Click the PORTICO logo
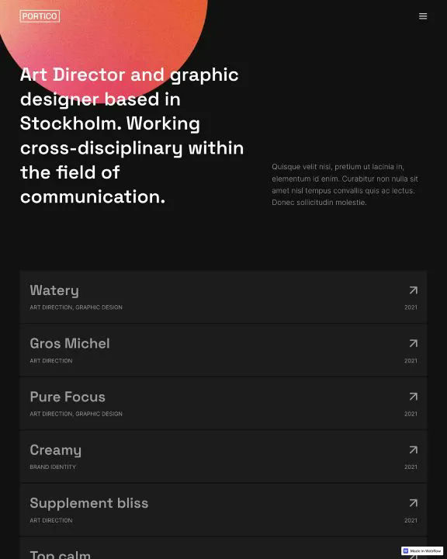The image size is (447, 559). 40,16
